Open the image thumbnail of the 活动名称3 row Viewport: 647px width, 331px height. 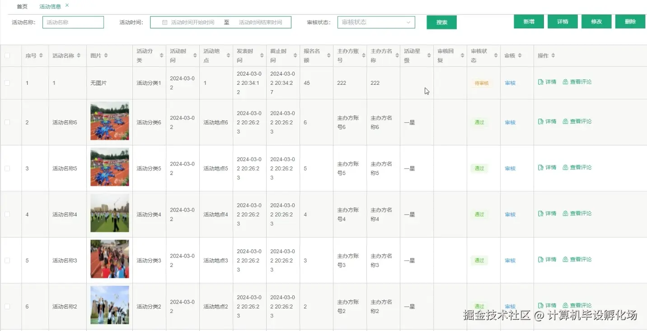point(110,259)
